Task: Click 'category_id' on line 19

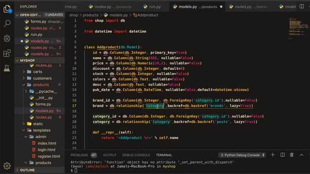Action: point(105,116)
